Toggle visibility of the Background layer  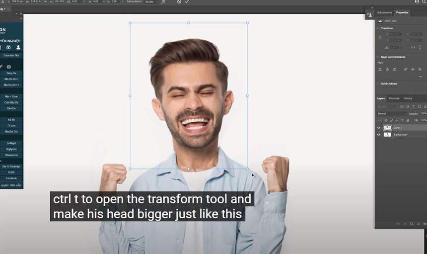click(379, 135)
